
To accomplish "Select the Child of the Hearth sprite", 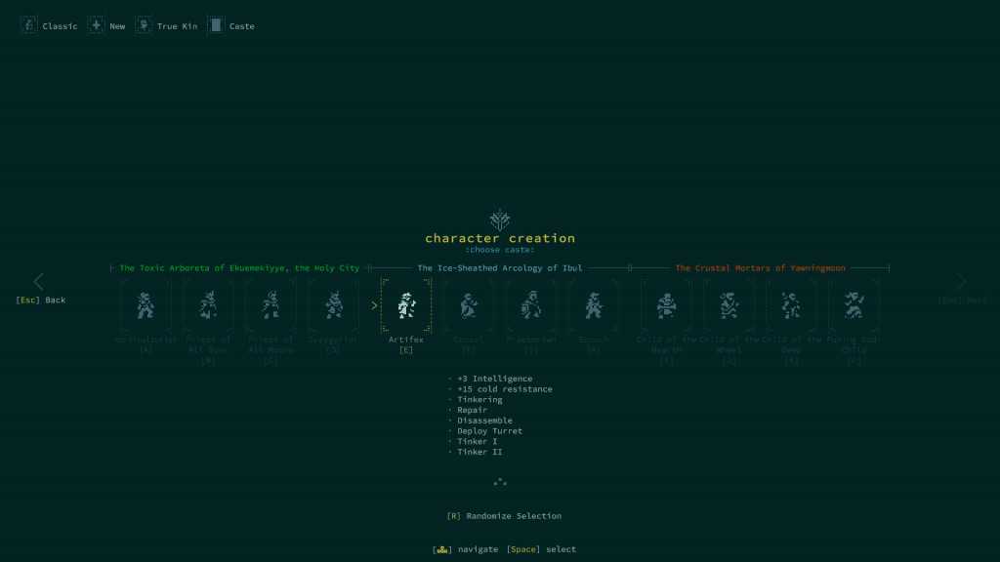I will (x=665, y=305).
